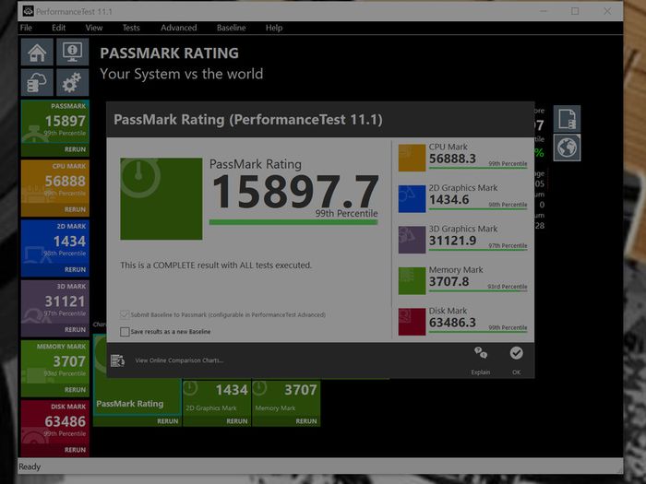The height and width of the screenshot is (484, 646).
Task: Click the CPU Mark percentile bar
Action: click(x=478, y=168)
